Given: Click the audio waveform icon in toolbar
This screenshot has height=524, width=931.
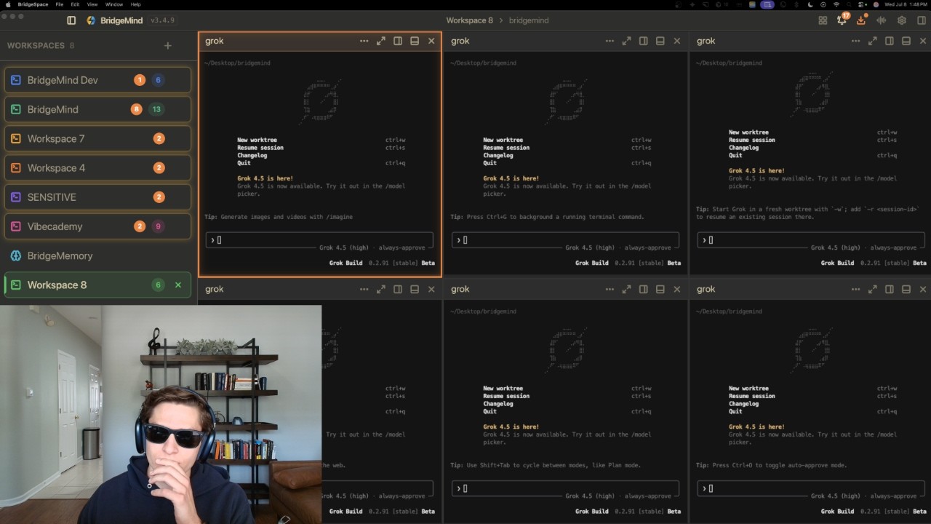Looking at the screenshot, I should click(882, 20).
